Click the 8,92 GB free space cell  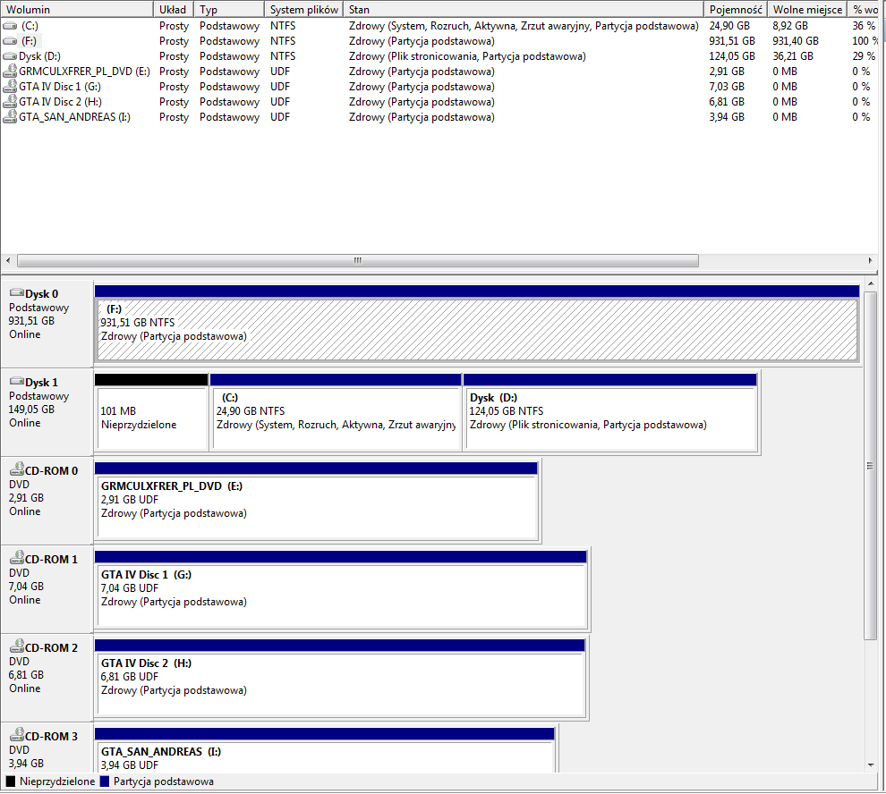[790, 26]
